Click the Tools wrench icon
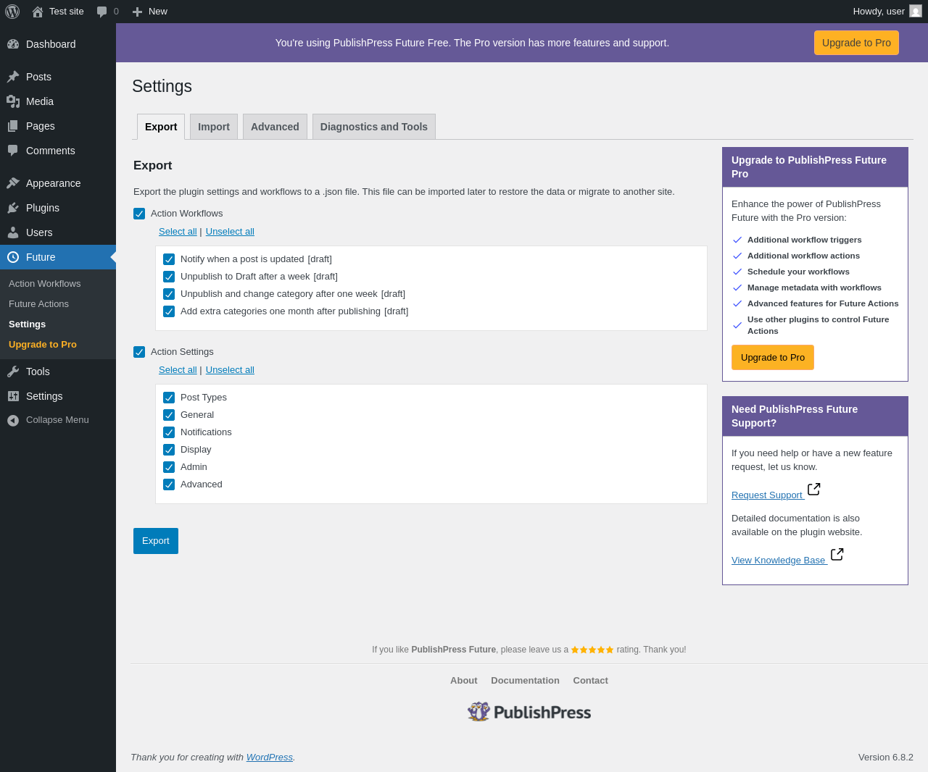928x772 pixels. click(x=13, y=372)
